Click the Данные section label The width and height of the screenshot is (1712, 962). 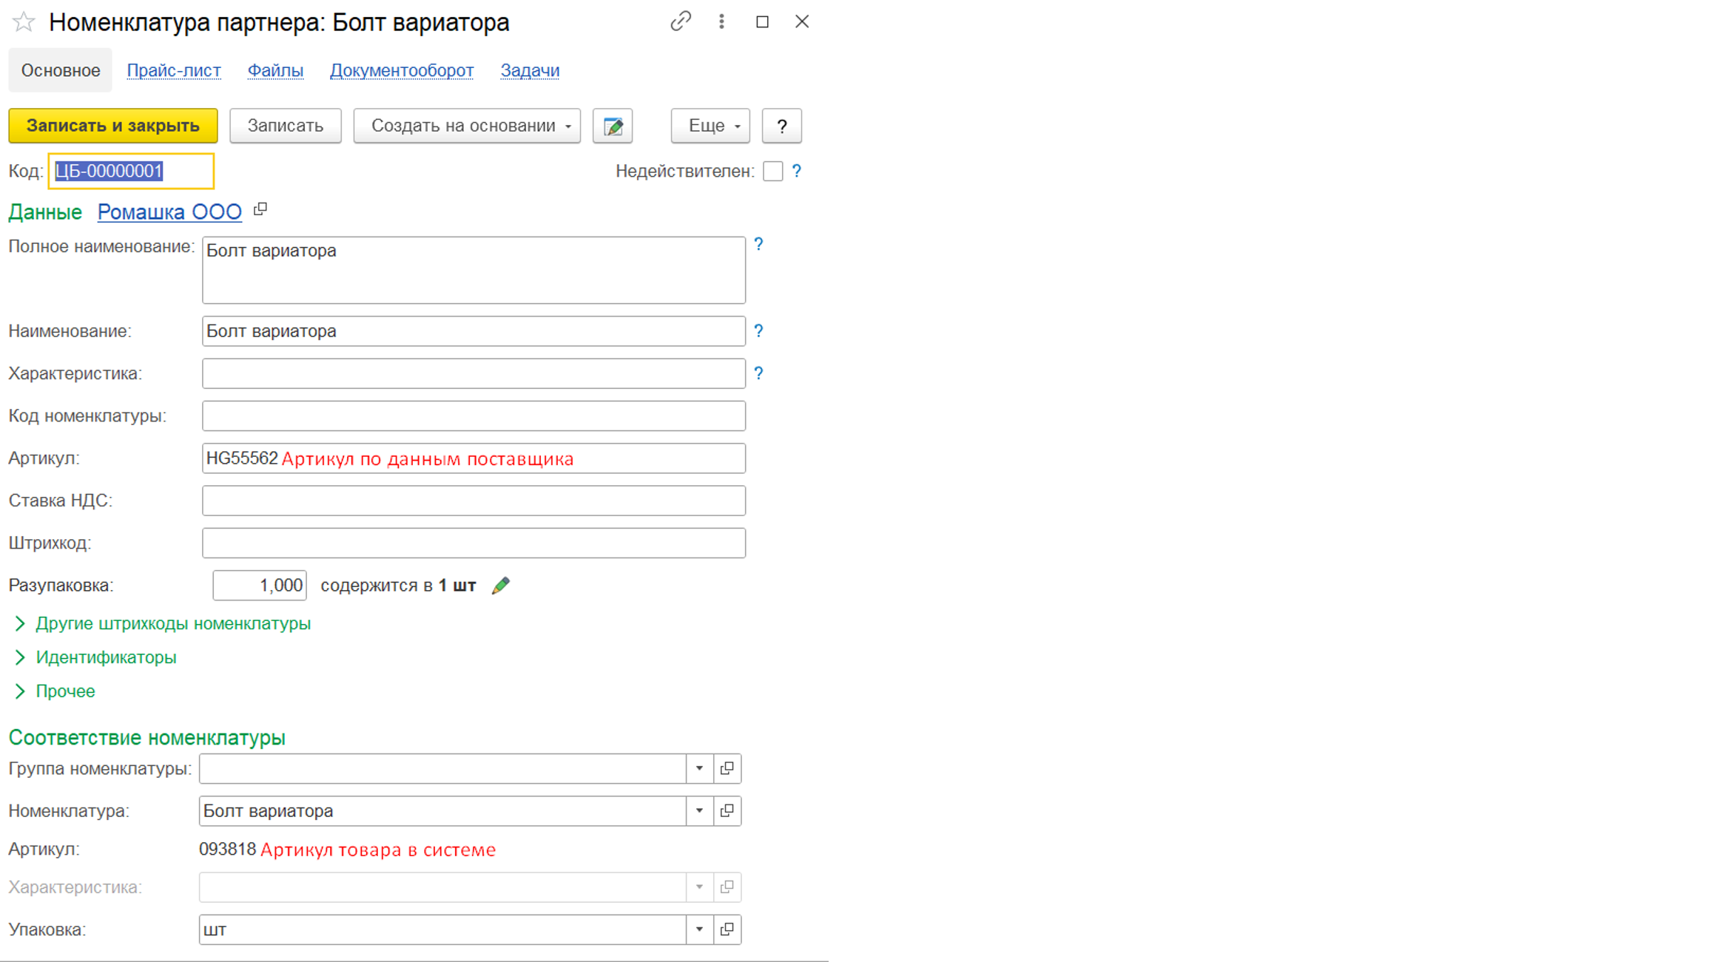45,212
